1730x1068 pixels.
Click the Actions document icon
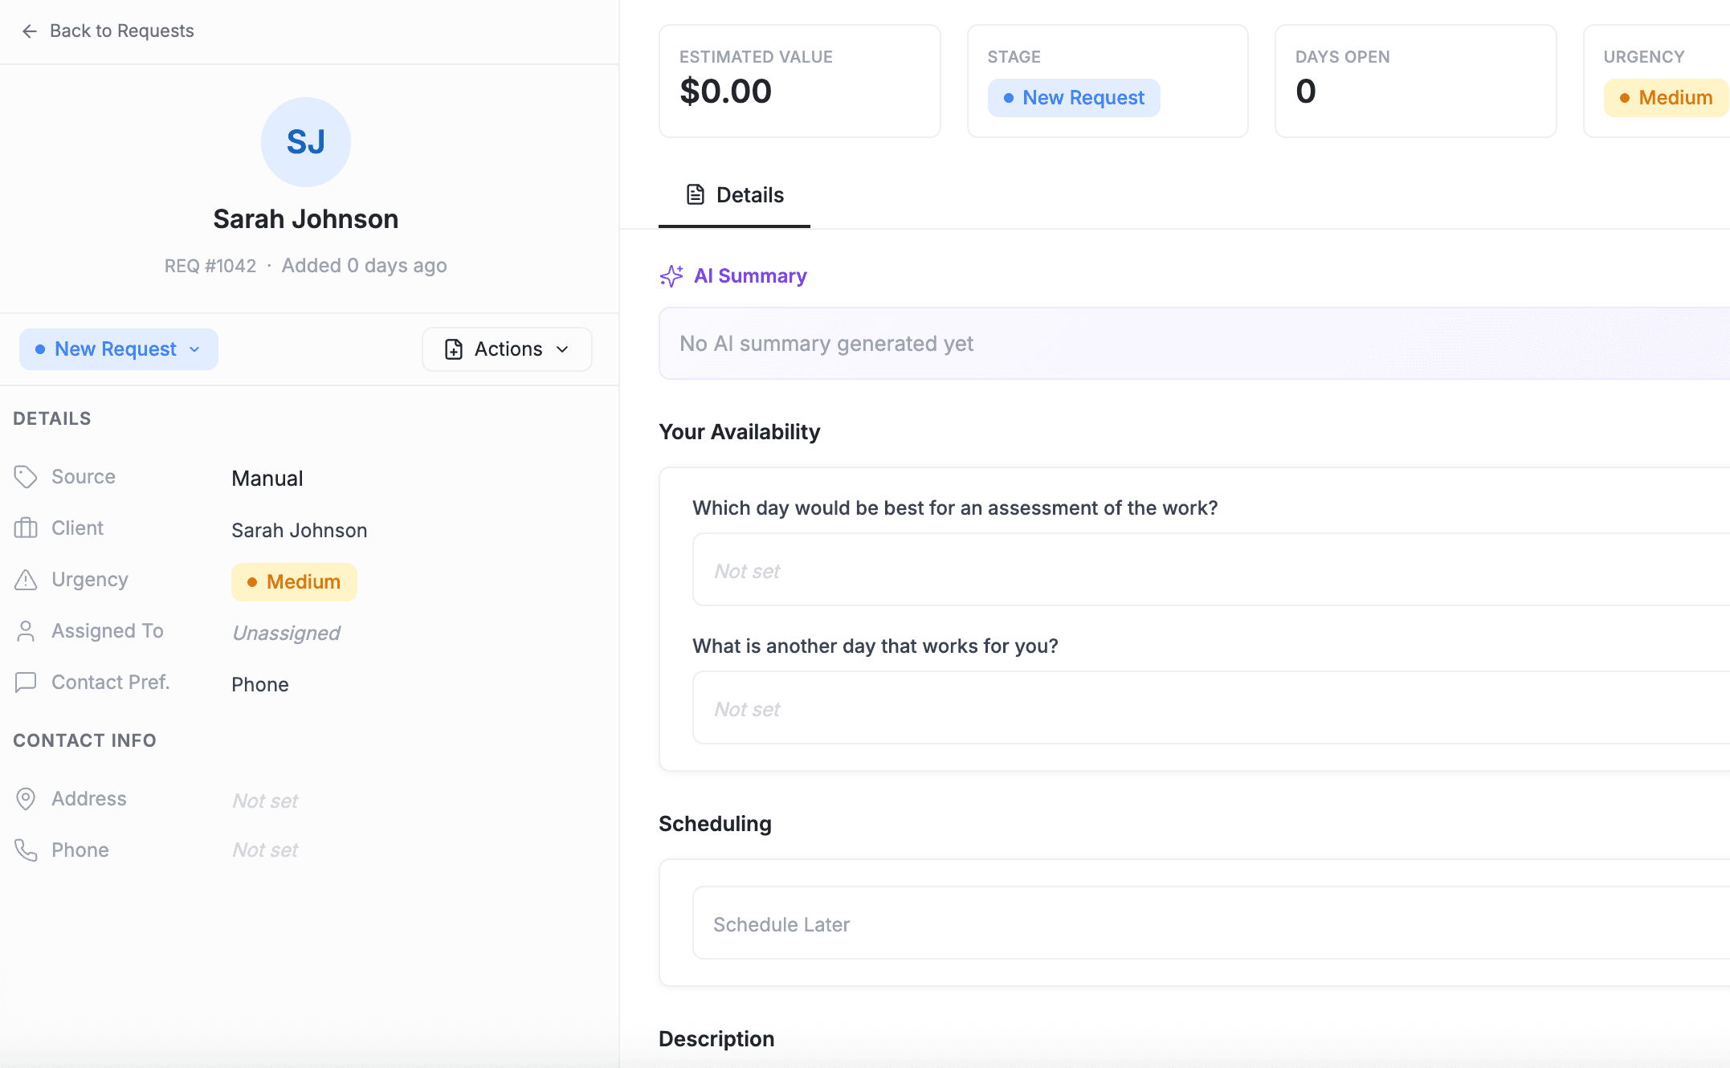[x=454, y=349]
